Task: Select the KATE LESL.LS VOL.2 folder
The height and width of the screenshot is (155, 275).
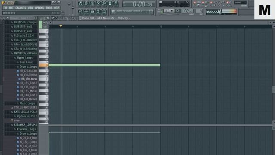Action: point(25,112)
